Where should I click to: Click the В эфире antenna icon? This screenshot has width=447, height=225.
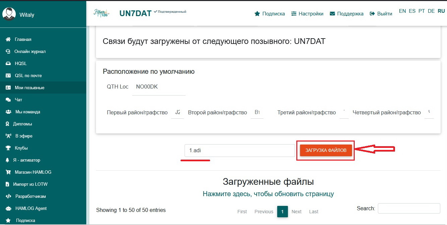point(9,136)
